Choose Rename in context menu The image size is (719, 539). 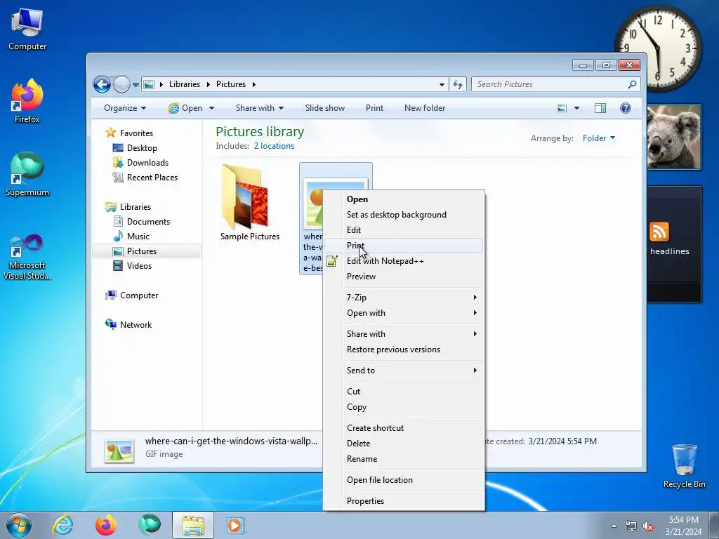pos(404,459)
